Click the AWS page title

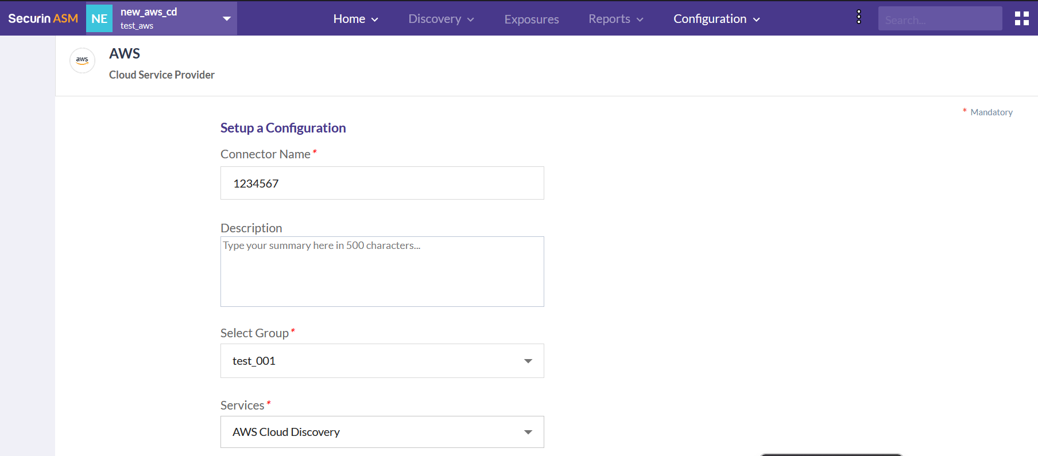click(x=125, y=53)
